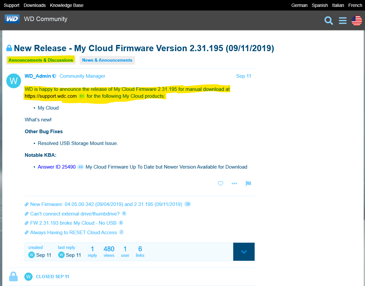Click the 'Sep 11' last reply date in topic summary
This screenshot has width=365, height=286.
click(73, 255)
